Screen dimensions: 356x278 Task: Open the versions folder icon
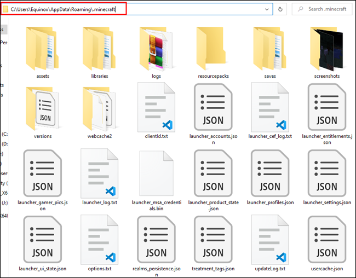click(43, 108)
